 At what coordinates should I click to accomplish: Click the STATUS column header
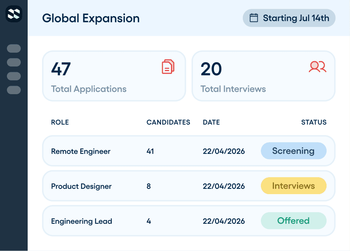tap(314, 122)
